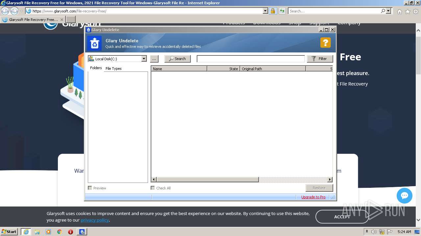Click the Restore button
421x236 pixels.
319,188
